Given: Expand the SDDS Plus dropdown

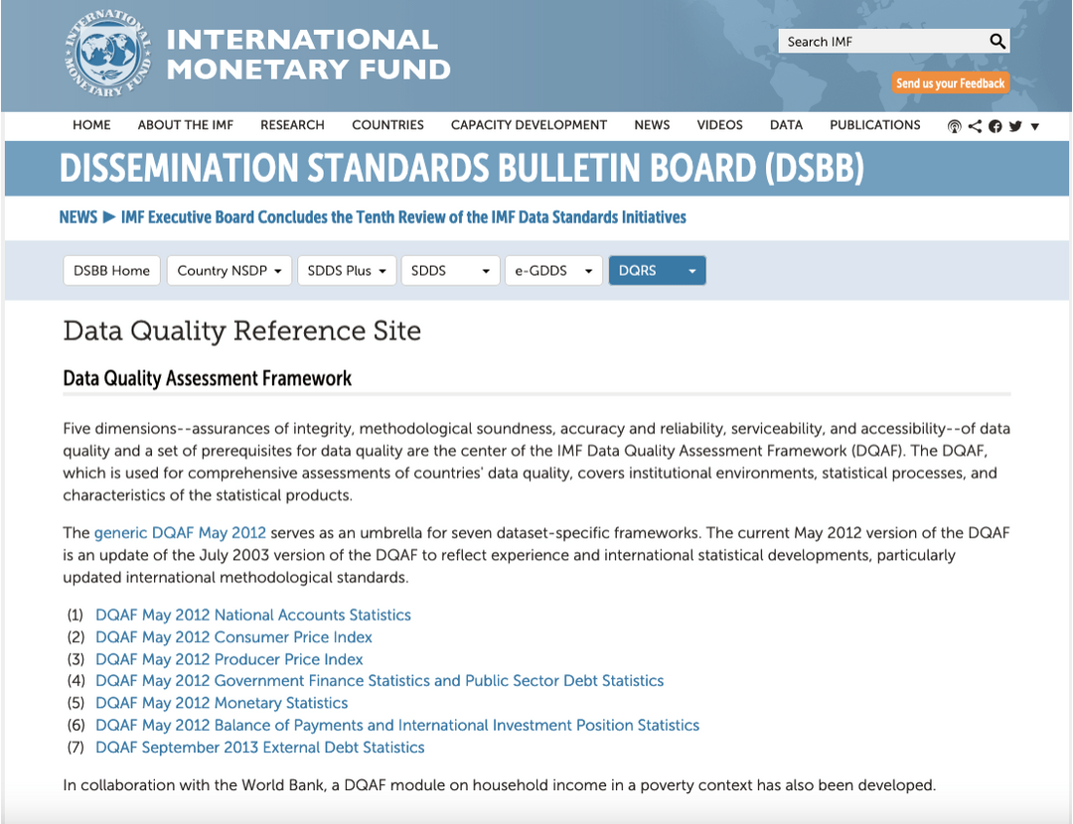Looking at the screenshot, I should point(346,270).
